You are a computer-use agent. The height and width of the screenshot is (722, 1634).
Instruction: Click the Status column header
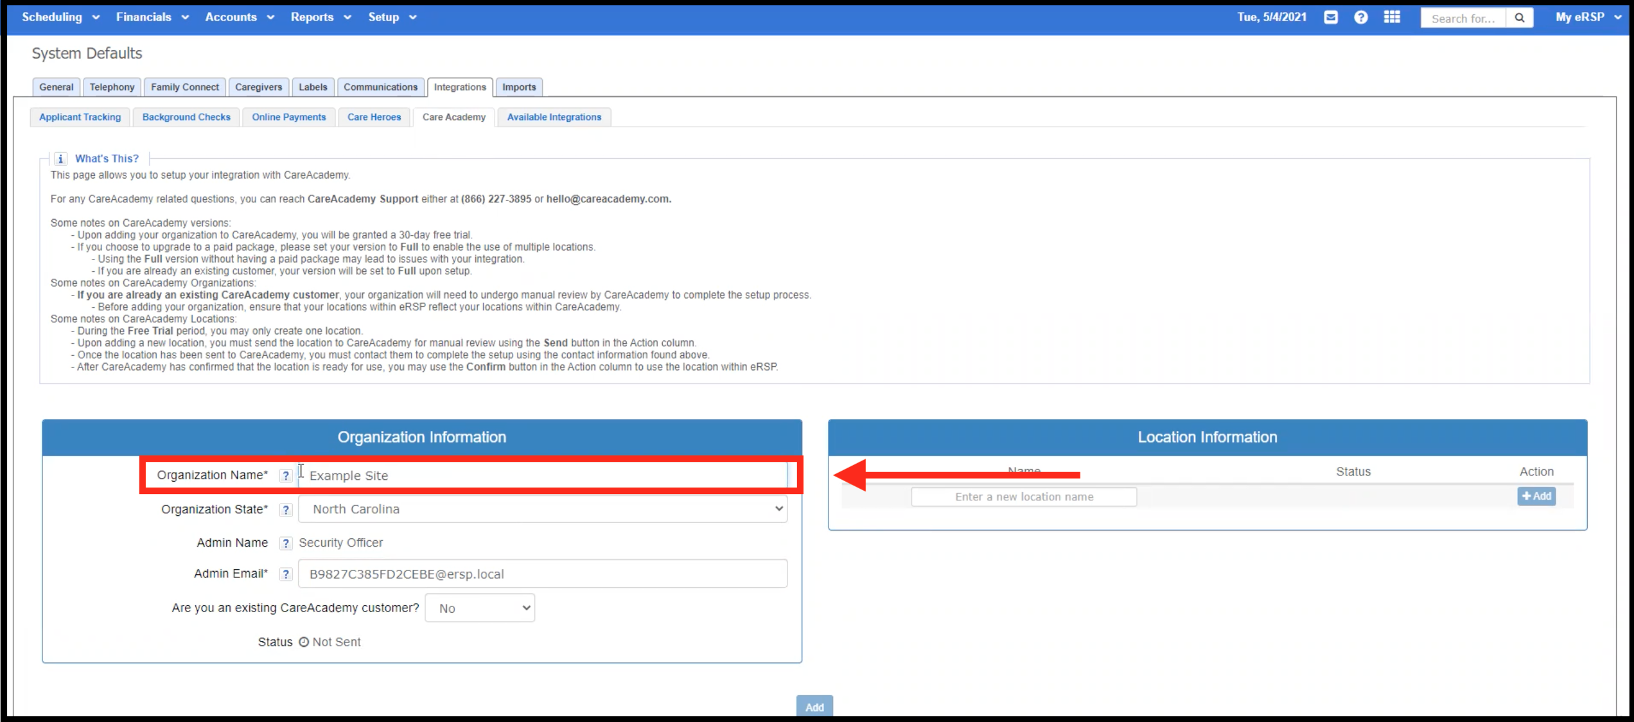[1353, 471]
